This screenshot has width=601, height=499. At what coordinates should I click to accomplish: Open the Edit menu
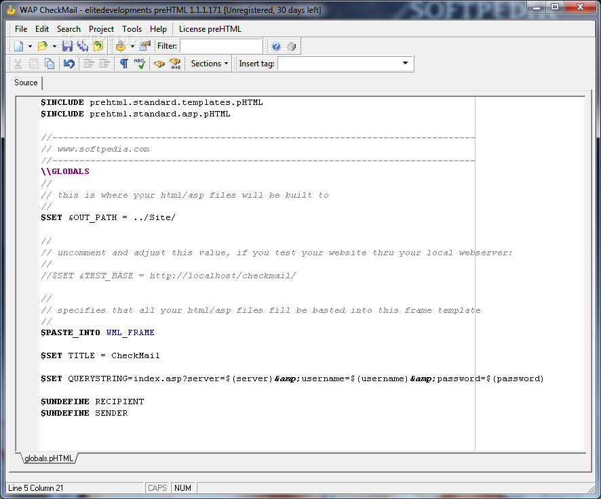tap(42, 29)
